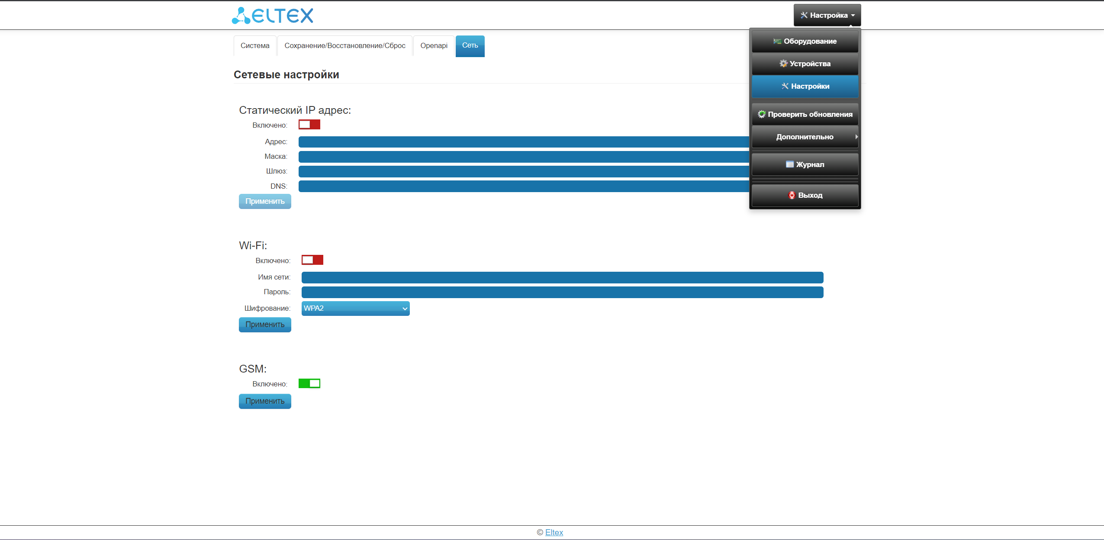Click the Wi-Fi Пароль input field

click(562, 292)
